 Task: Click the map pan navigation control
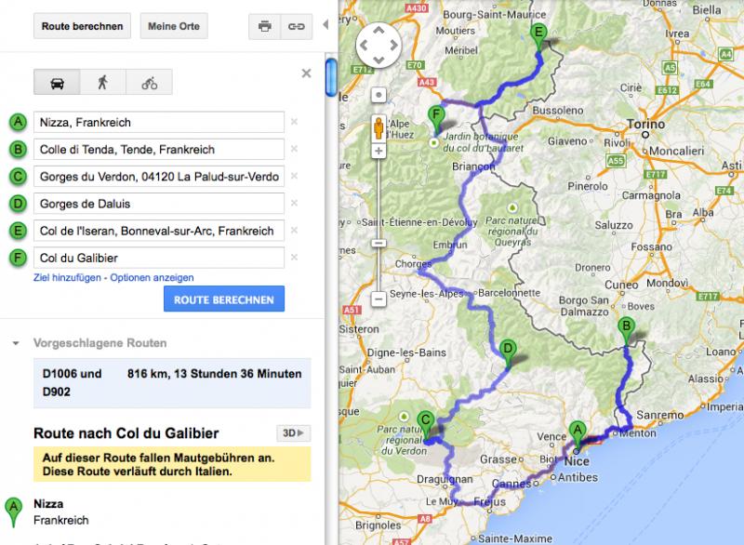379,45
